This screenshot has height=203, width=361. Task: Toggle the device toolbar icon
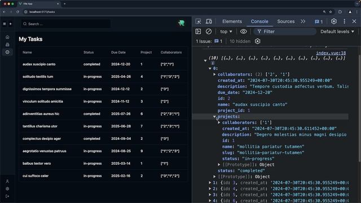tap(209, 21)
